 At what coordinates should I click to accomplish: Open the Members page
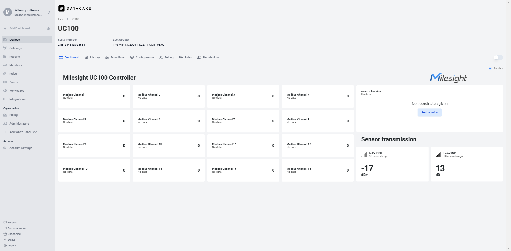[x=27, y=65]
